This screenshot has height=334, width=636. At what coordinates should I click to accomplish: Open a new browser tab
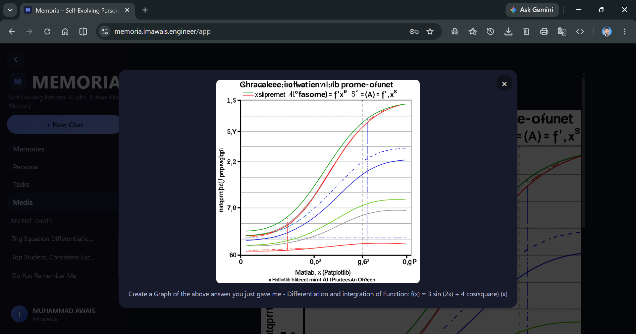point(145,10)
